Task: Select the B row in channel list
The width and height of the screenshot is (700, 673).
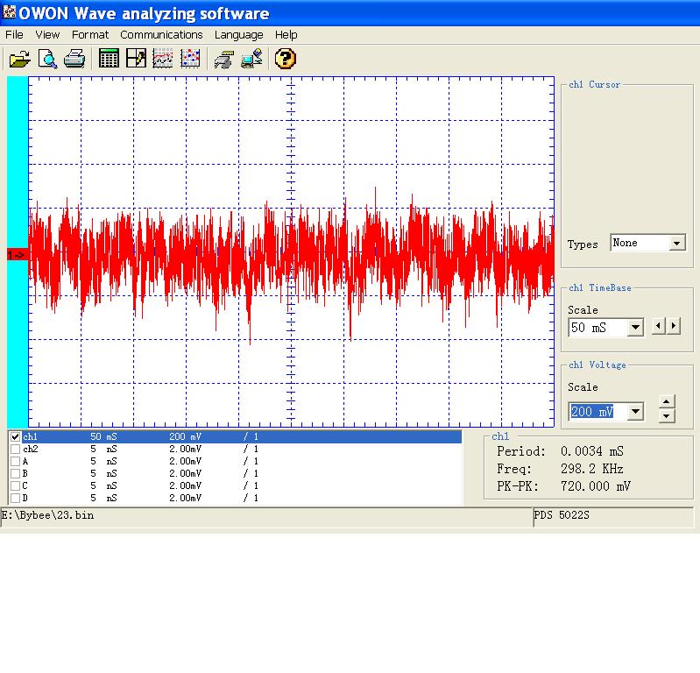Action: point(242,473)
